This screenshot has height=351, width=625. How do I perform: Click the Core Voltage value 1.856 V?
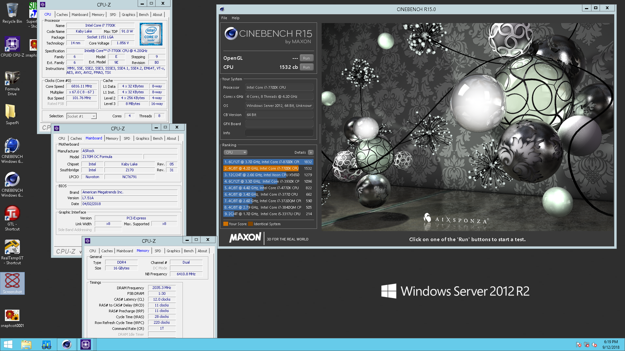[x=122, y=43]
